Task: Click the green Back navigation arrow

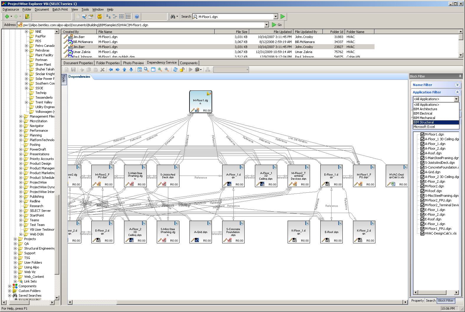Action: coord(6,16)
